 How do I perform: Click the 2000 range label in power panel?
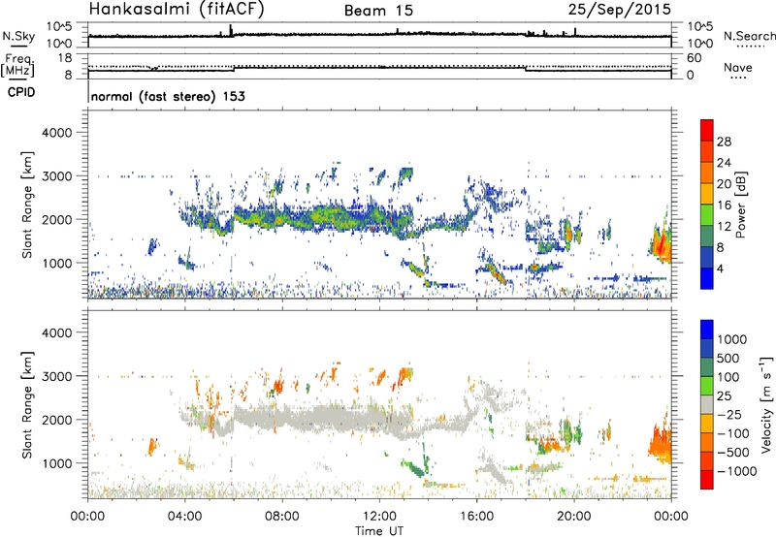point(56,219)
